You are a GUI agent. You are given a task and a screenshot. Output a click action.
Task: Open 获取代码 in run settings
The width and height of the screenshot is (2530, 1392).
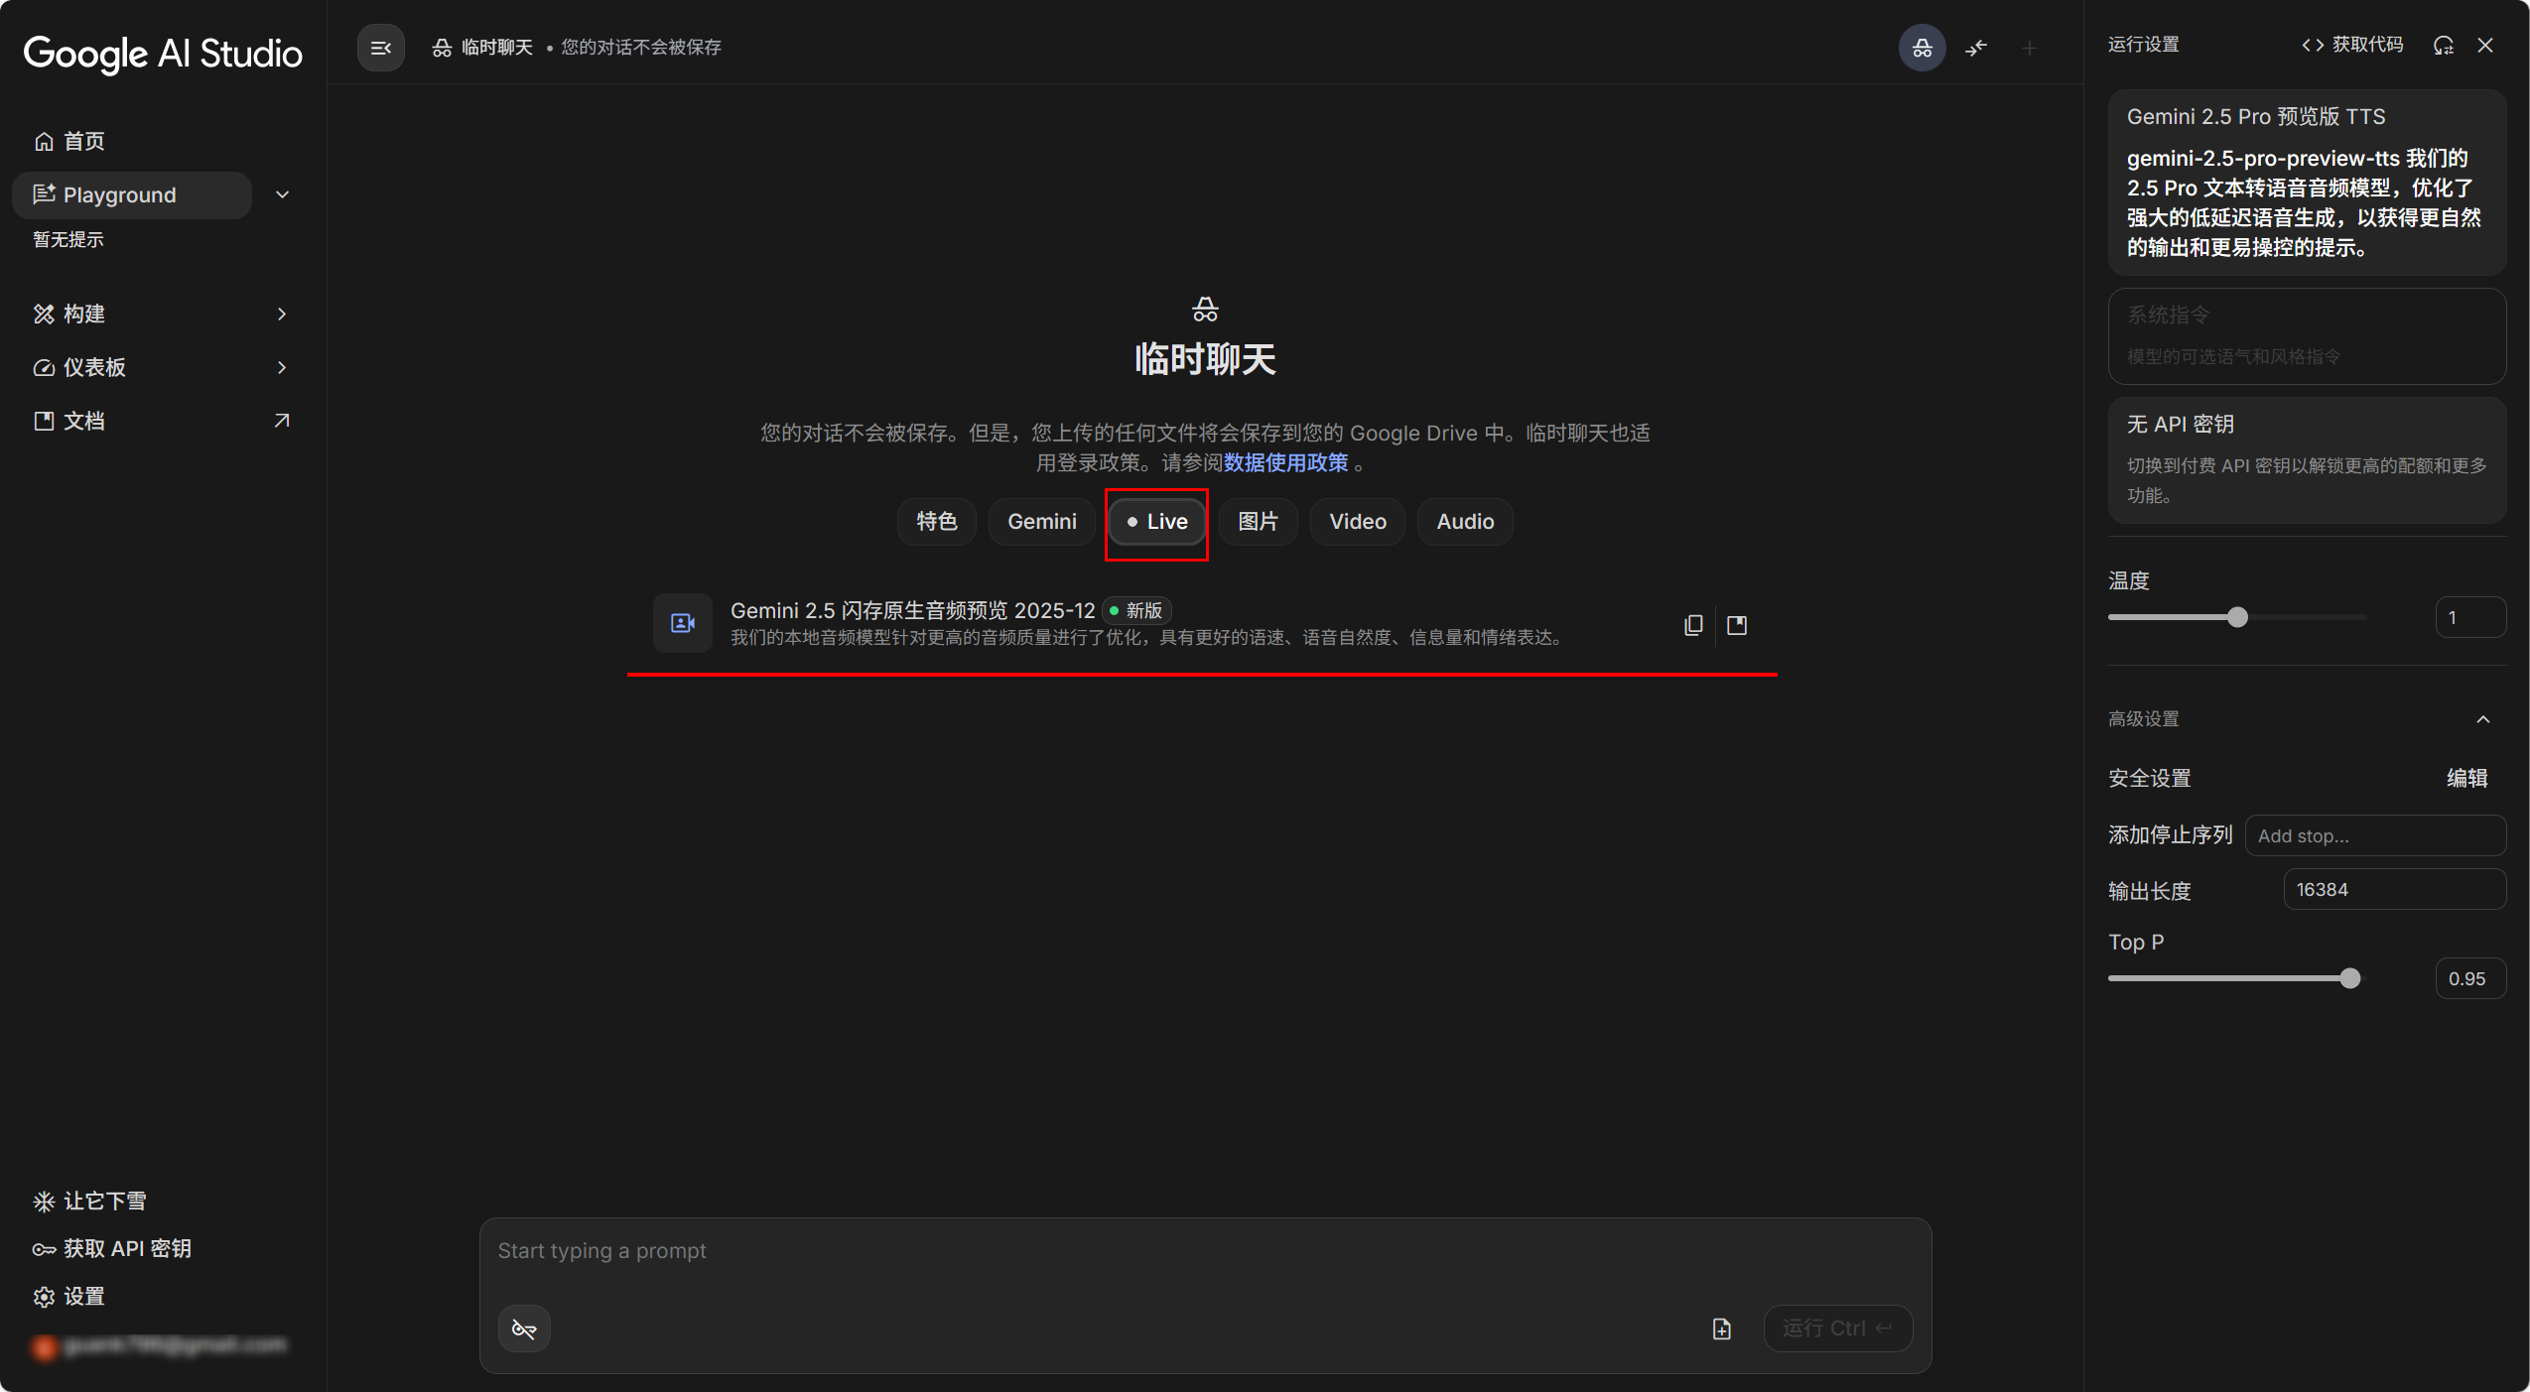(x=2354, y=45)
